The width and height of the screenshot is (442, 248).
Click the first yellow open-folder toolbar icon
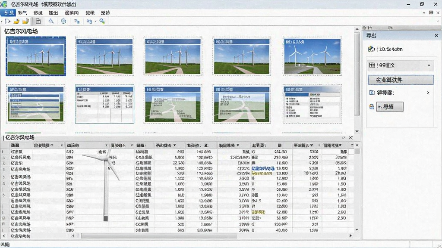(x=17, y=21)
